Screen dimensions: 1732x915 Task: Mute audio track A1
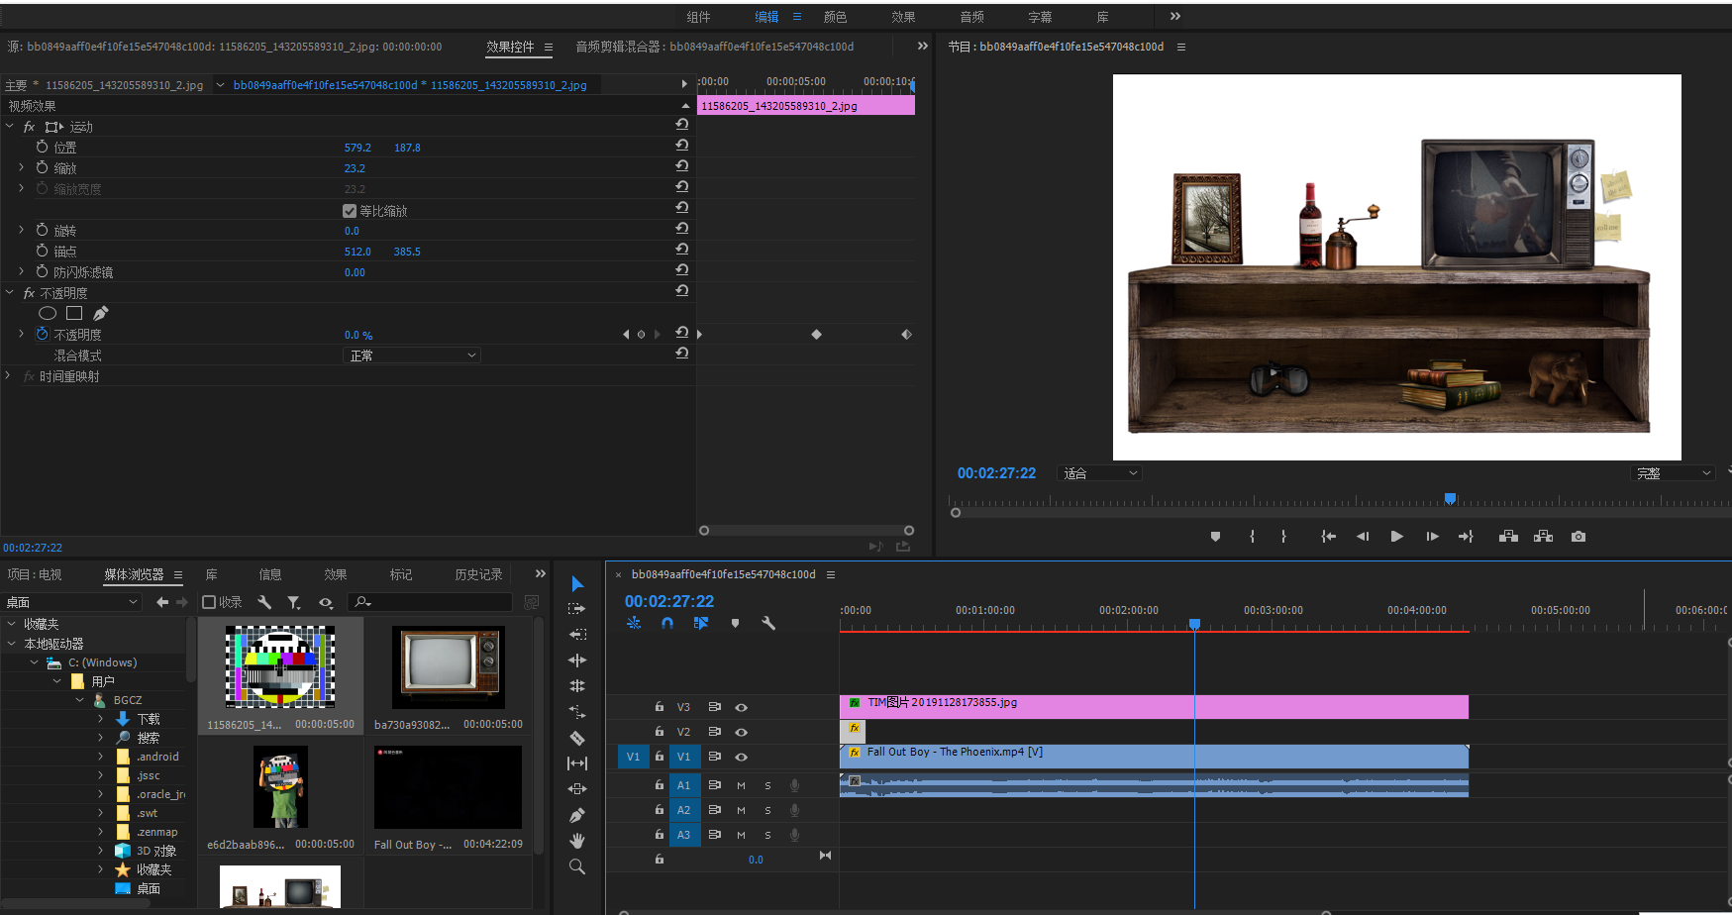[741, 785]
